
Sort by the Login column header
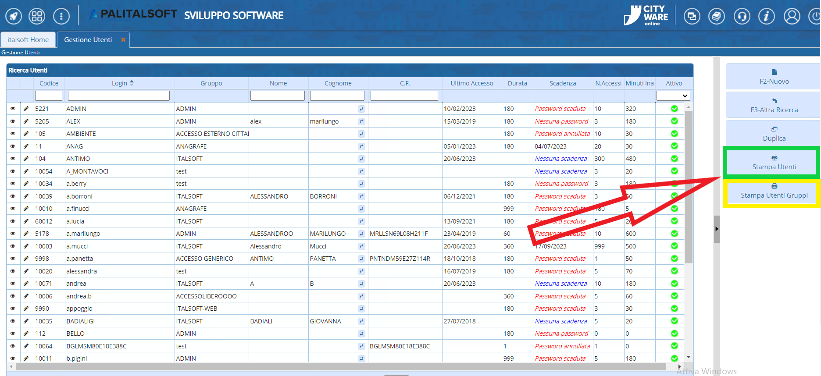point(119,83)
